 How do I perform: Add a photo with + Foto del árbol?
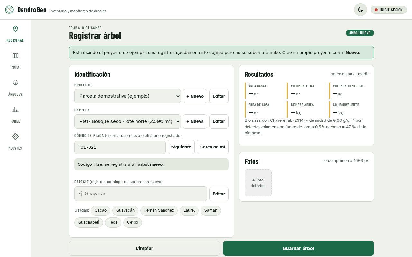pos(258,183)
